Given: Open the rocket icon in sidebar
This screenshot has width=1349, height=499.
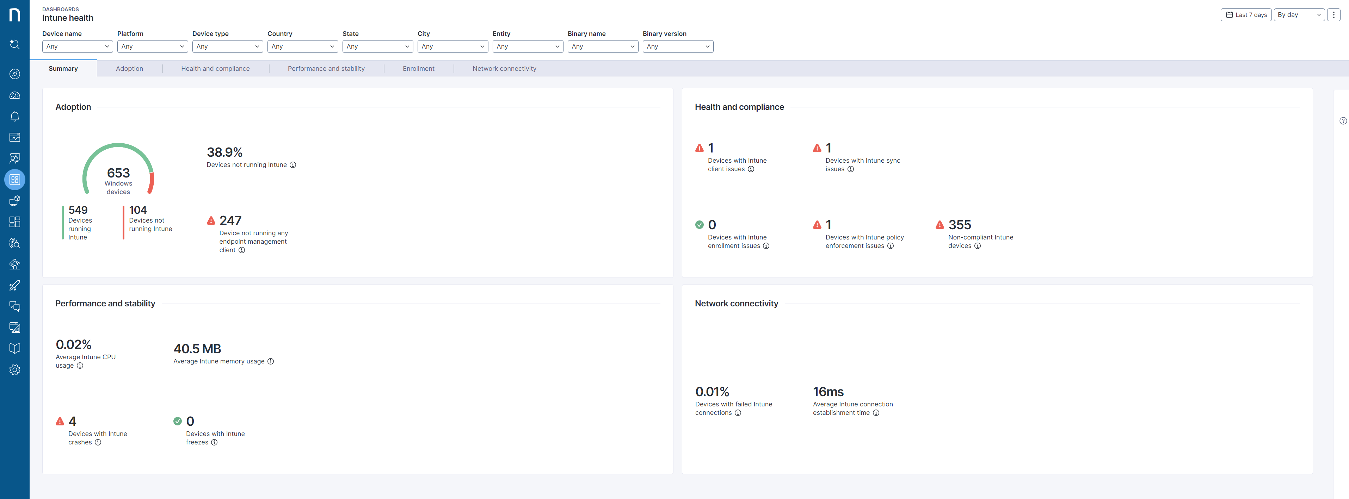Looking at the screenshot, I should (15, 285).
